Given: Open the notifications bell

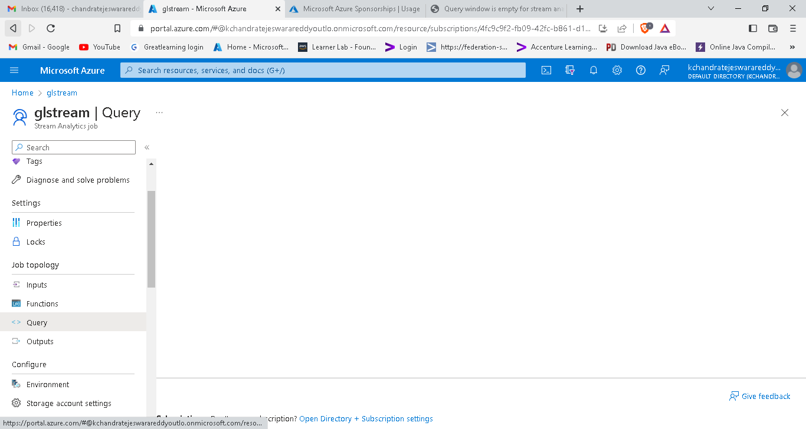Looking at the screenshot, I should pos(594,70).
